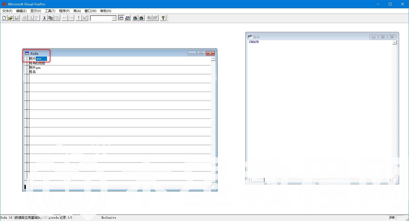Click the Cut scissors icon

[x=44, y=18]
